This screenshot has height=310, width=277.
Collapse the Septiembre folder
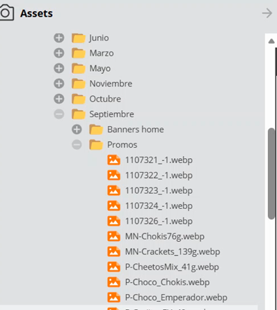tap(59, 114)
